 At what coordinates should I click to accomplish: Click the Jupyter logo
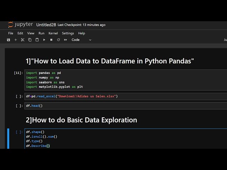coord(20,24)
